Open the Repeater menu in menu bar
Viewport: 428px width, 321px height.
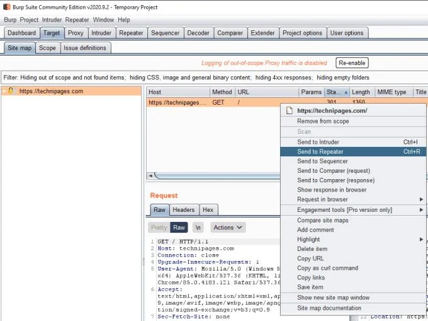(77, 20)
